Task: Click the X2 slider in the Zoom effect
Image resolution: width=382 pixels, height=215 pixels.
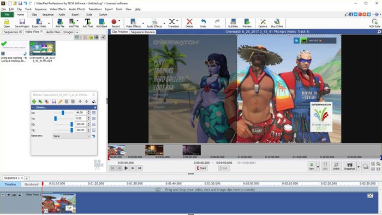Action: coord(64,124)
